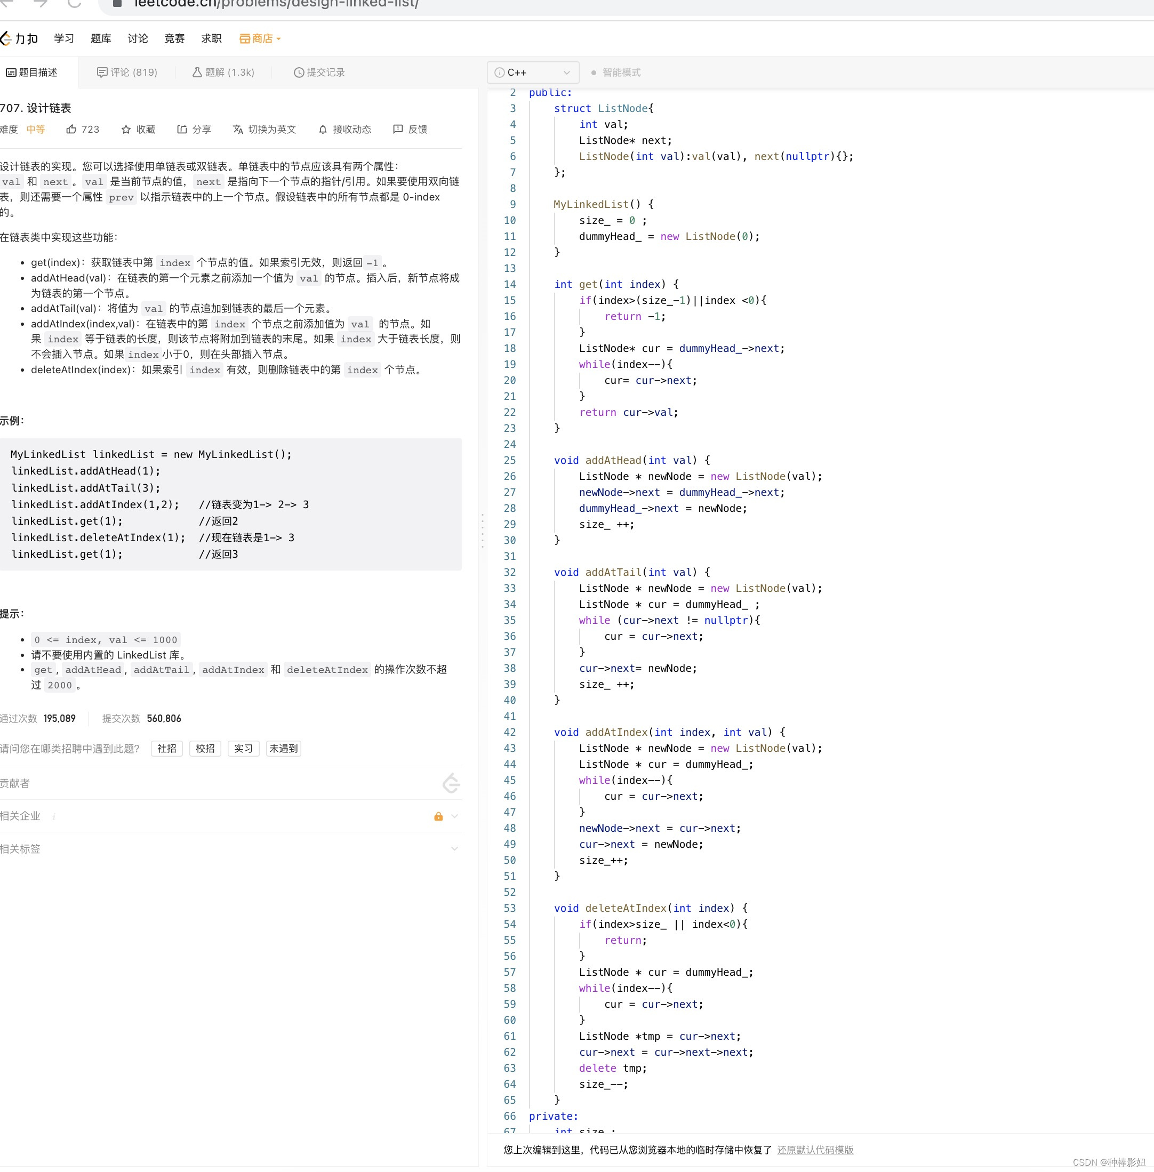Image resolution: width=1154 pixels, height=1172 pixels.
Task: Go to 题库 in the top navigation
Action: pos(101,39)
